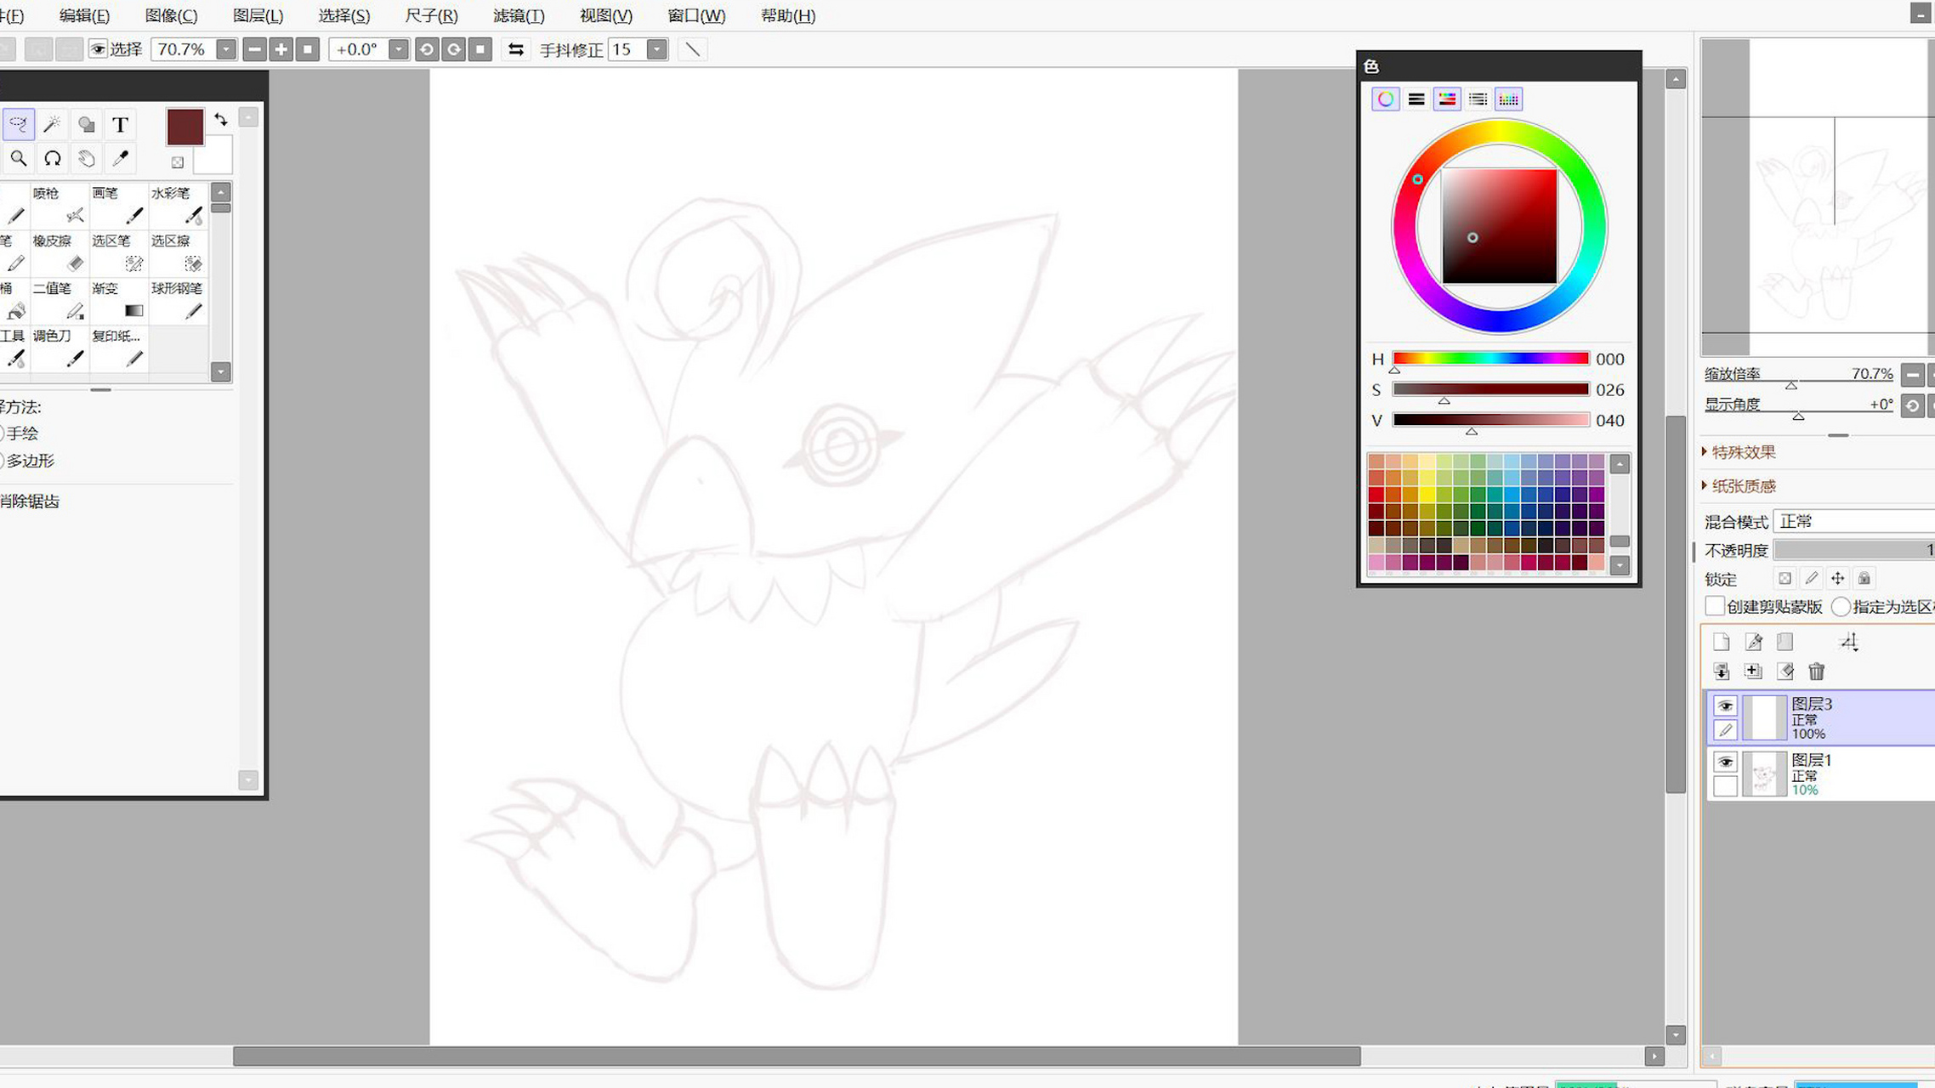Choose the 水彩笔 watercolor tool
The width and height of the screenshot is (1935, 1088).
pos(178,206)
